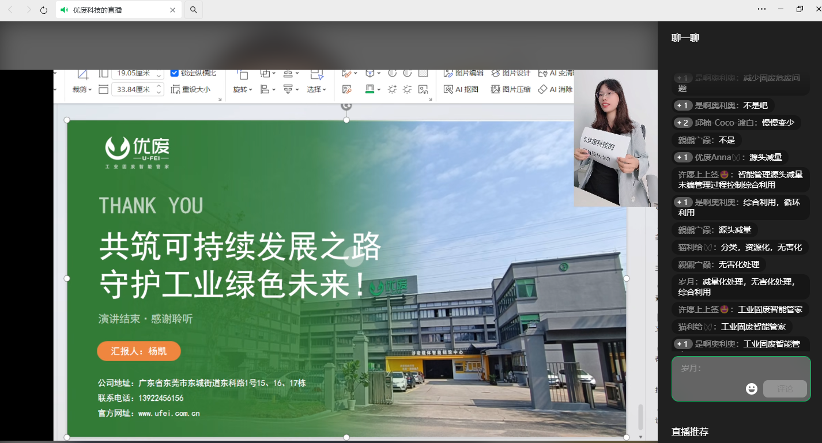822x443 pixels.
Task: Open the green picture border color dropdown
Action: point(379,89)
